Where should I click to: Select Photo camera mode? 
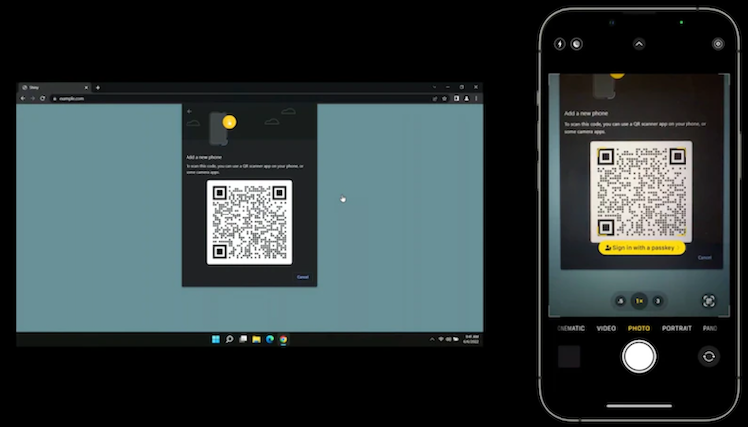639,328
